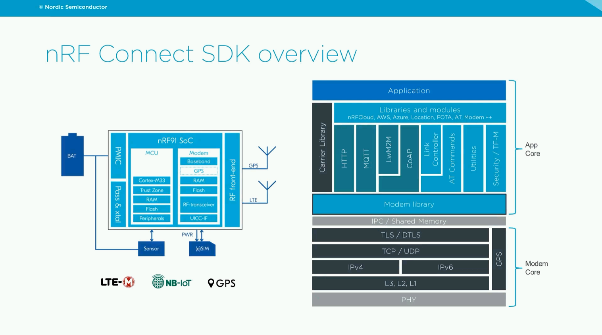Click the UICC-IF block
Image resolution: width=602 pixels, height=335 pixels.
[199, 218]
